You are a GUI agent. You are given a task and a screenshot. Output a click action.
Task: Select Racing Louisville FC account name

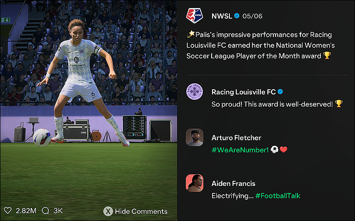coord(244,92)
